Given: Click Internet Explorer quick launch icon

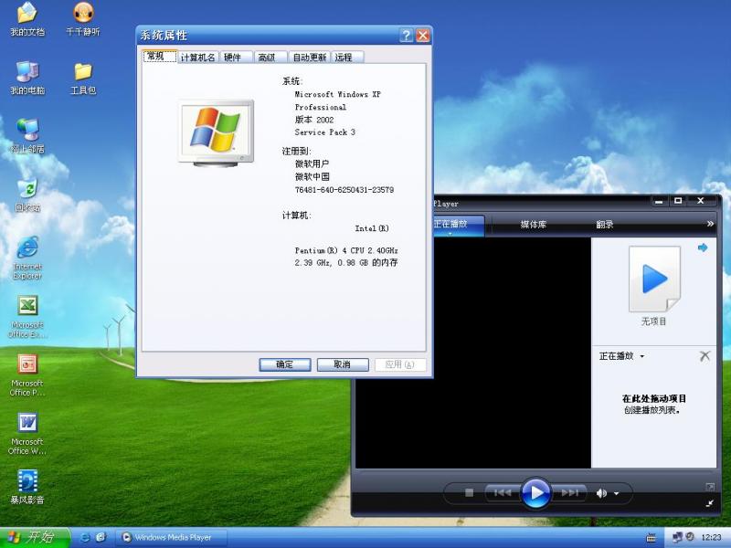Looking at the screenshot, I should click(x=85, y=537).
